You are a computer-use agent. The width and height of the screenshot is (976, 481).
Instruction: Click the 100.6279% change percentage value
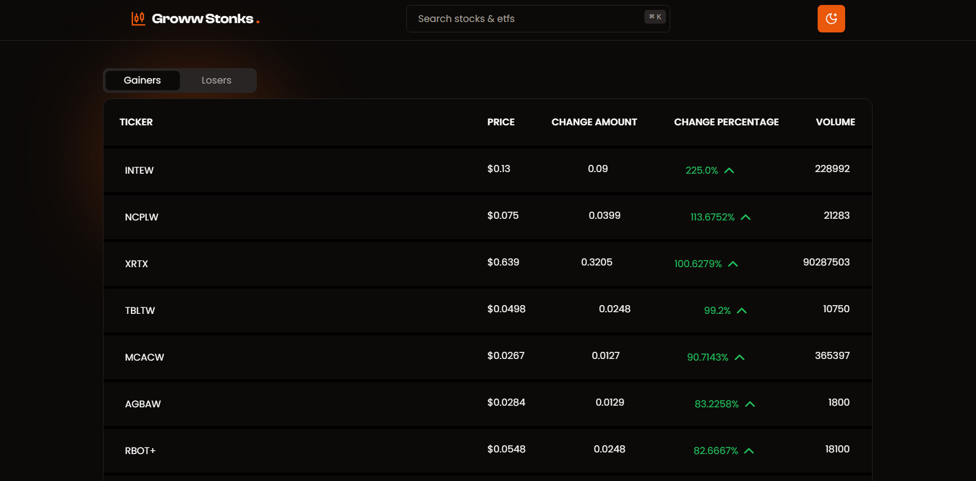698,264
